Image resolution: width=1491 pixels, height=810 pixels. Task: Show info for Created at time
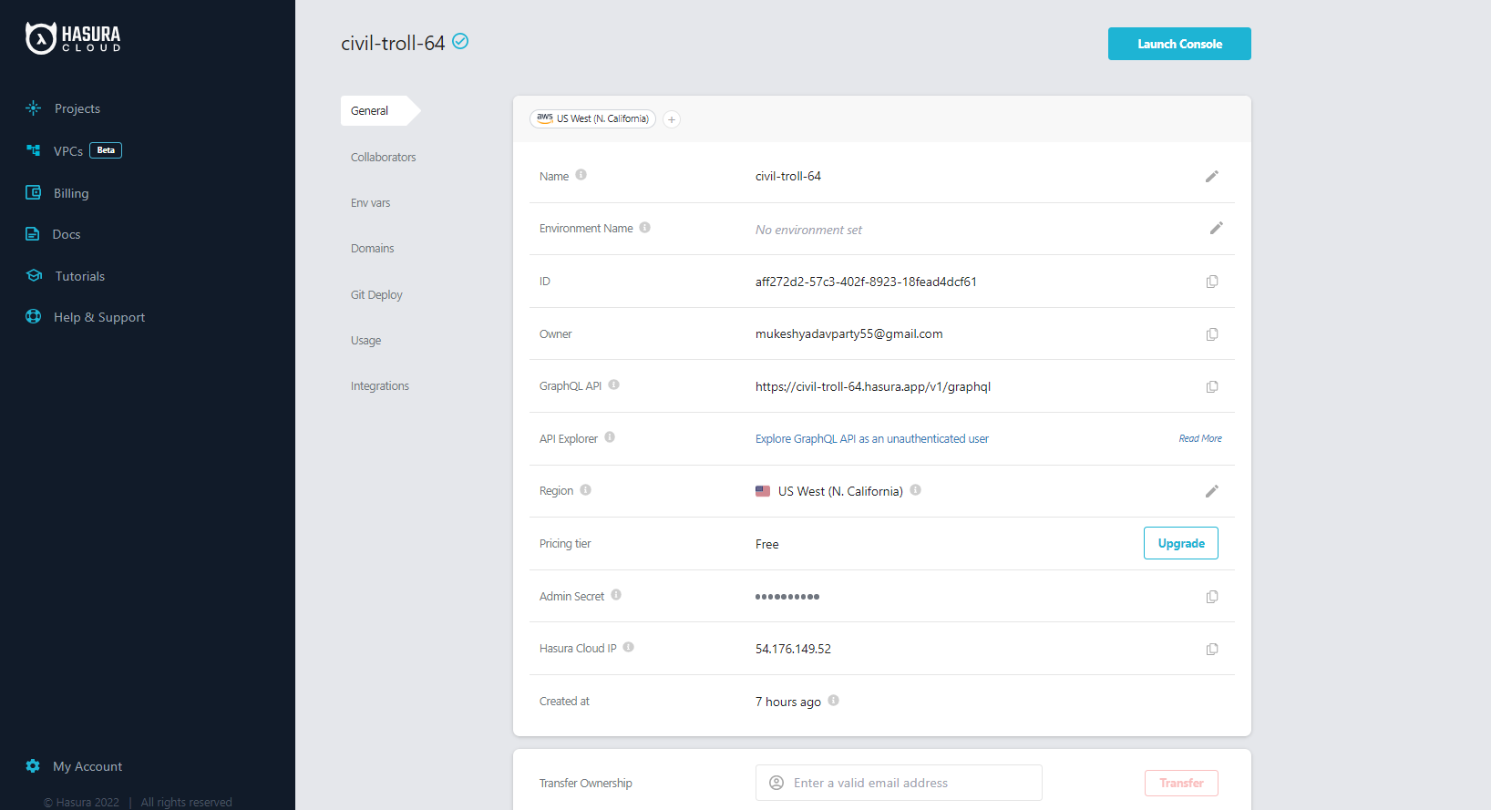tap(833, 700)
